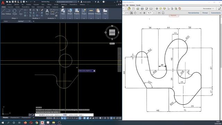This screenshot has height=125, width=222.
Task: Open the Herramientas pane in Acrobat
Action: (194, 13)
